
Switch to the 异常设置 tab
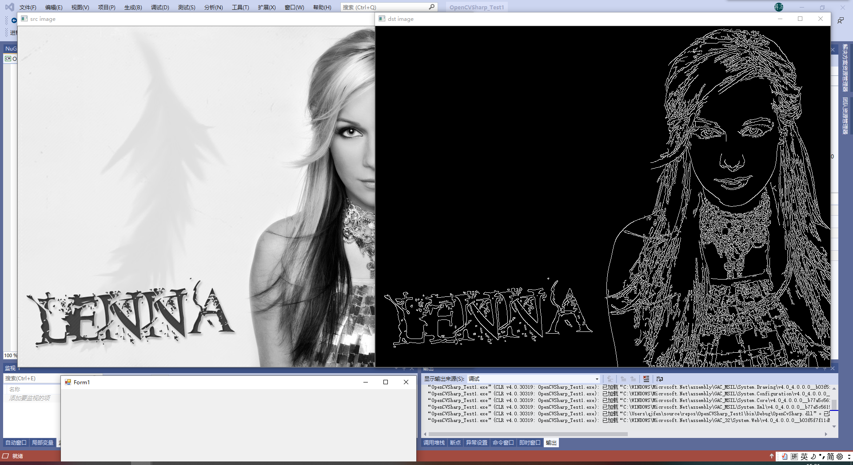477,443
